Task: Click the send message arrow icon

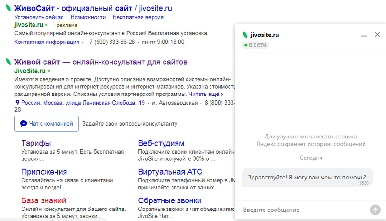Action: (375, 210)
